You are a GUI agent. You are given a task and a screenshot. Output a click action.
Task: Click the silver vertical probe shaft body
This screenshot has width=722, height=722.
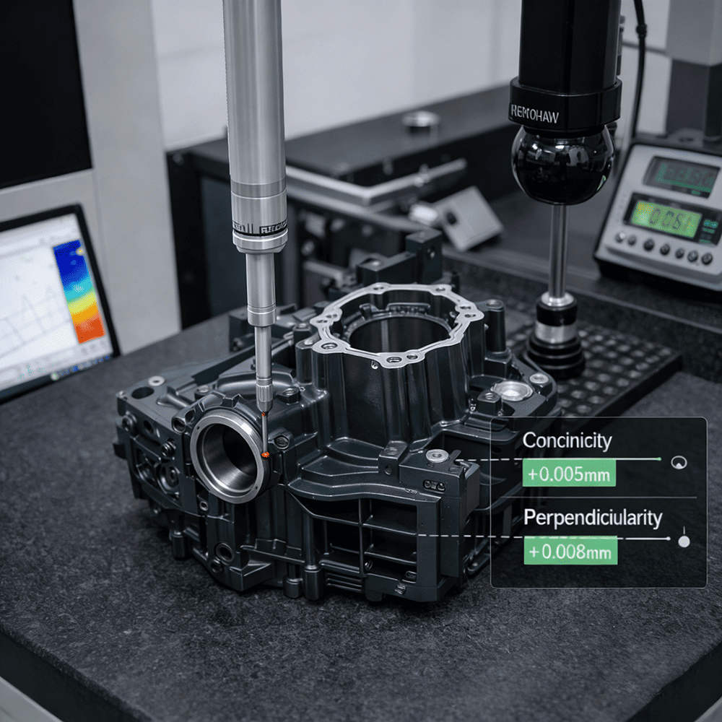pyautogui.click(x=254, y=108)
